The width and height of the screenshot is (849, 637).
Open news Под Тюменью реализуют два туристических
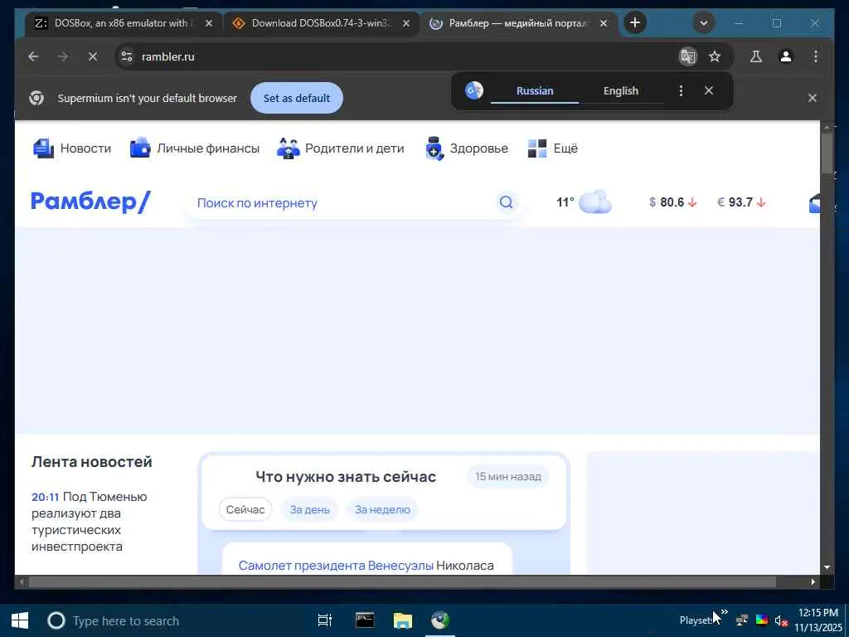click(90, 521)
